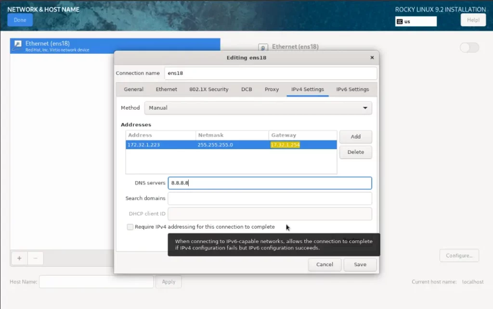Click the Done button

click(x=20, y=20)
